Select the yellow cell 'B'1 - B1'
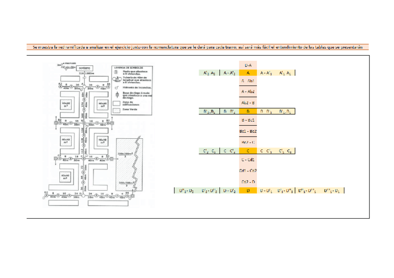The image size is (394, 278). tap(285, 111)
